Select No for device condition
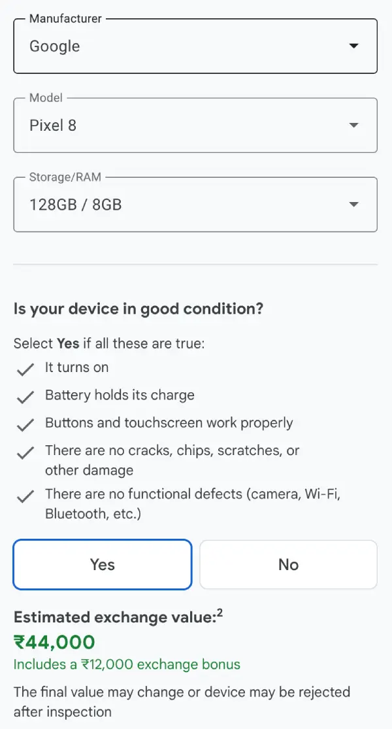Screen dimensions: 392x729 point(288,564)
